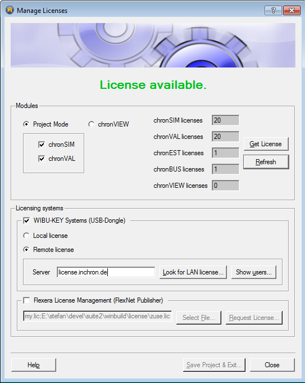Viewport: 305px width, 383px height.
Task: Select the chronVIEW radio button
Action: point(91,124)
